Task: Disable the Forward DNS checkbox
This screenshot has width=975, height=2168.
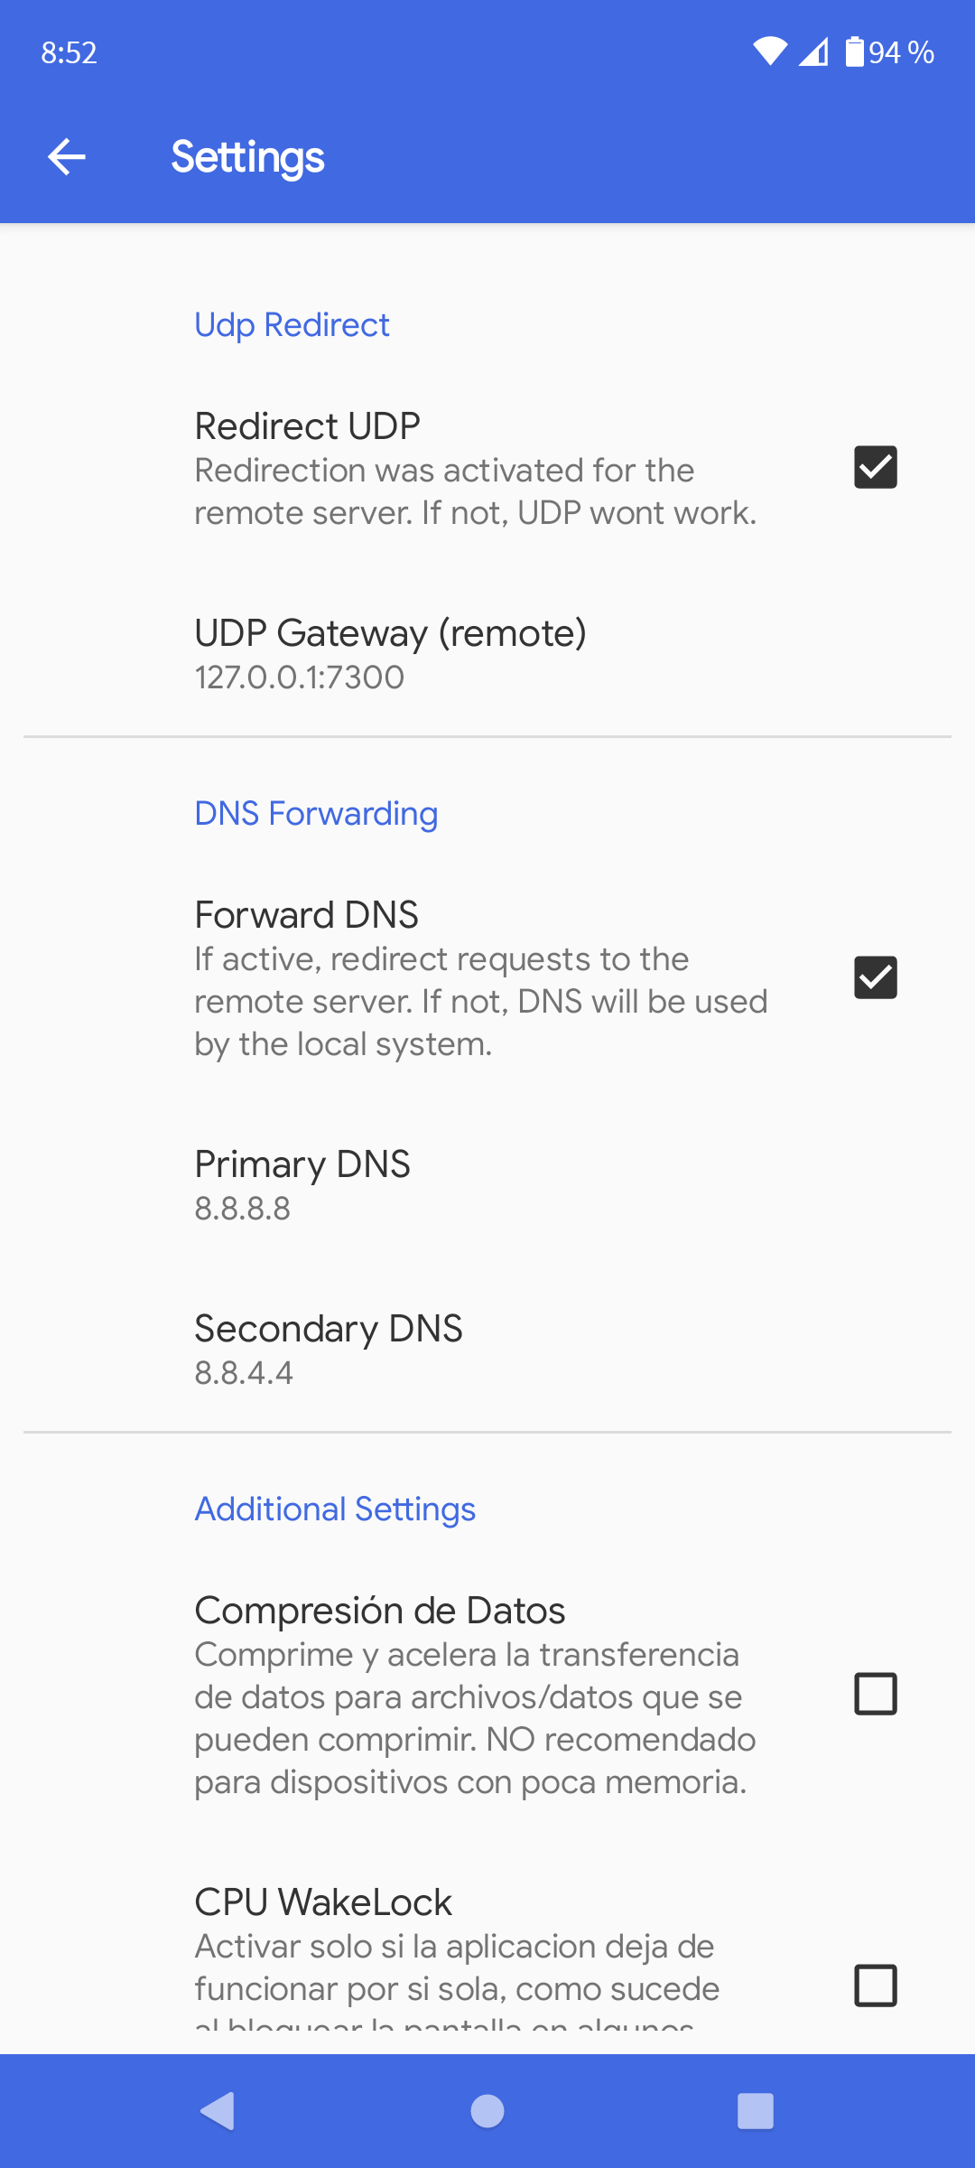Action: 876,977
